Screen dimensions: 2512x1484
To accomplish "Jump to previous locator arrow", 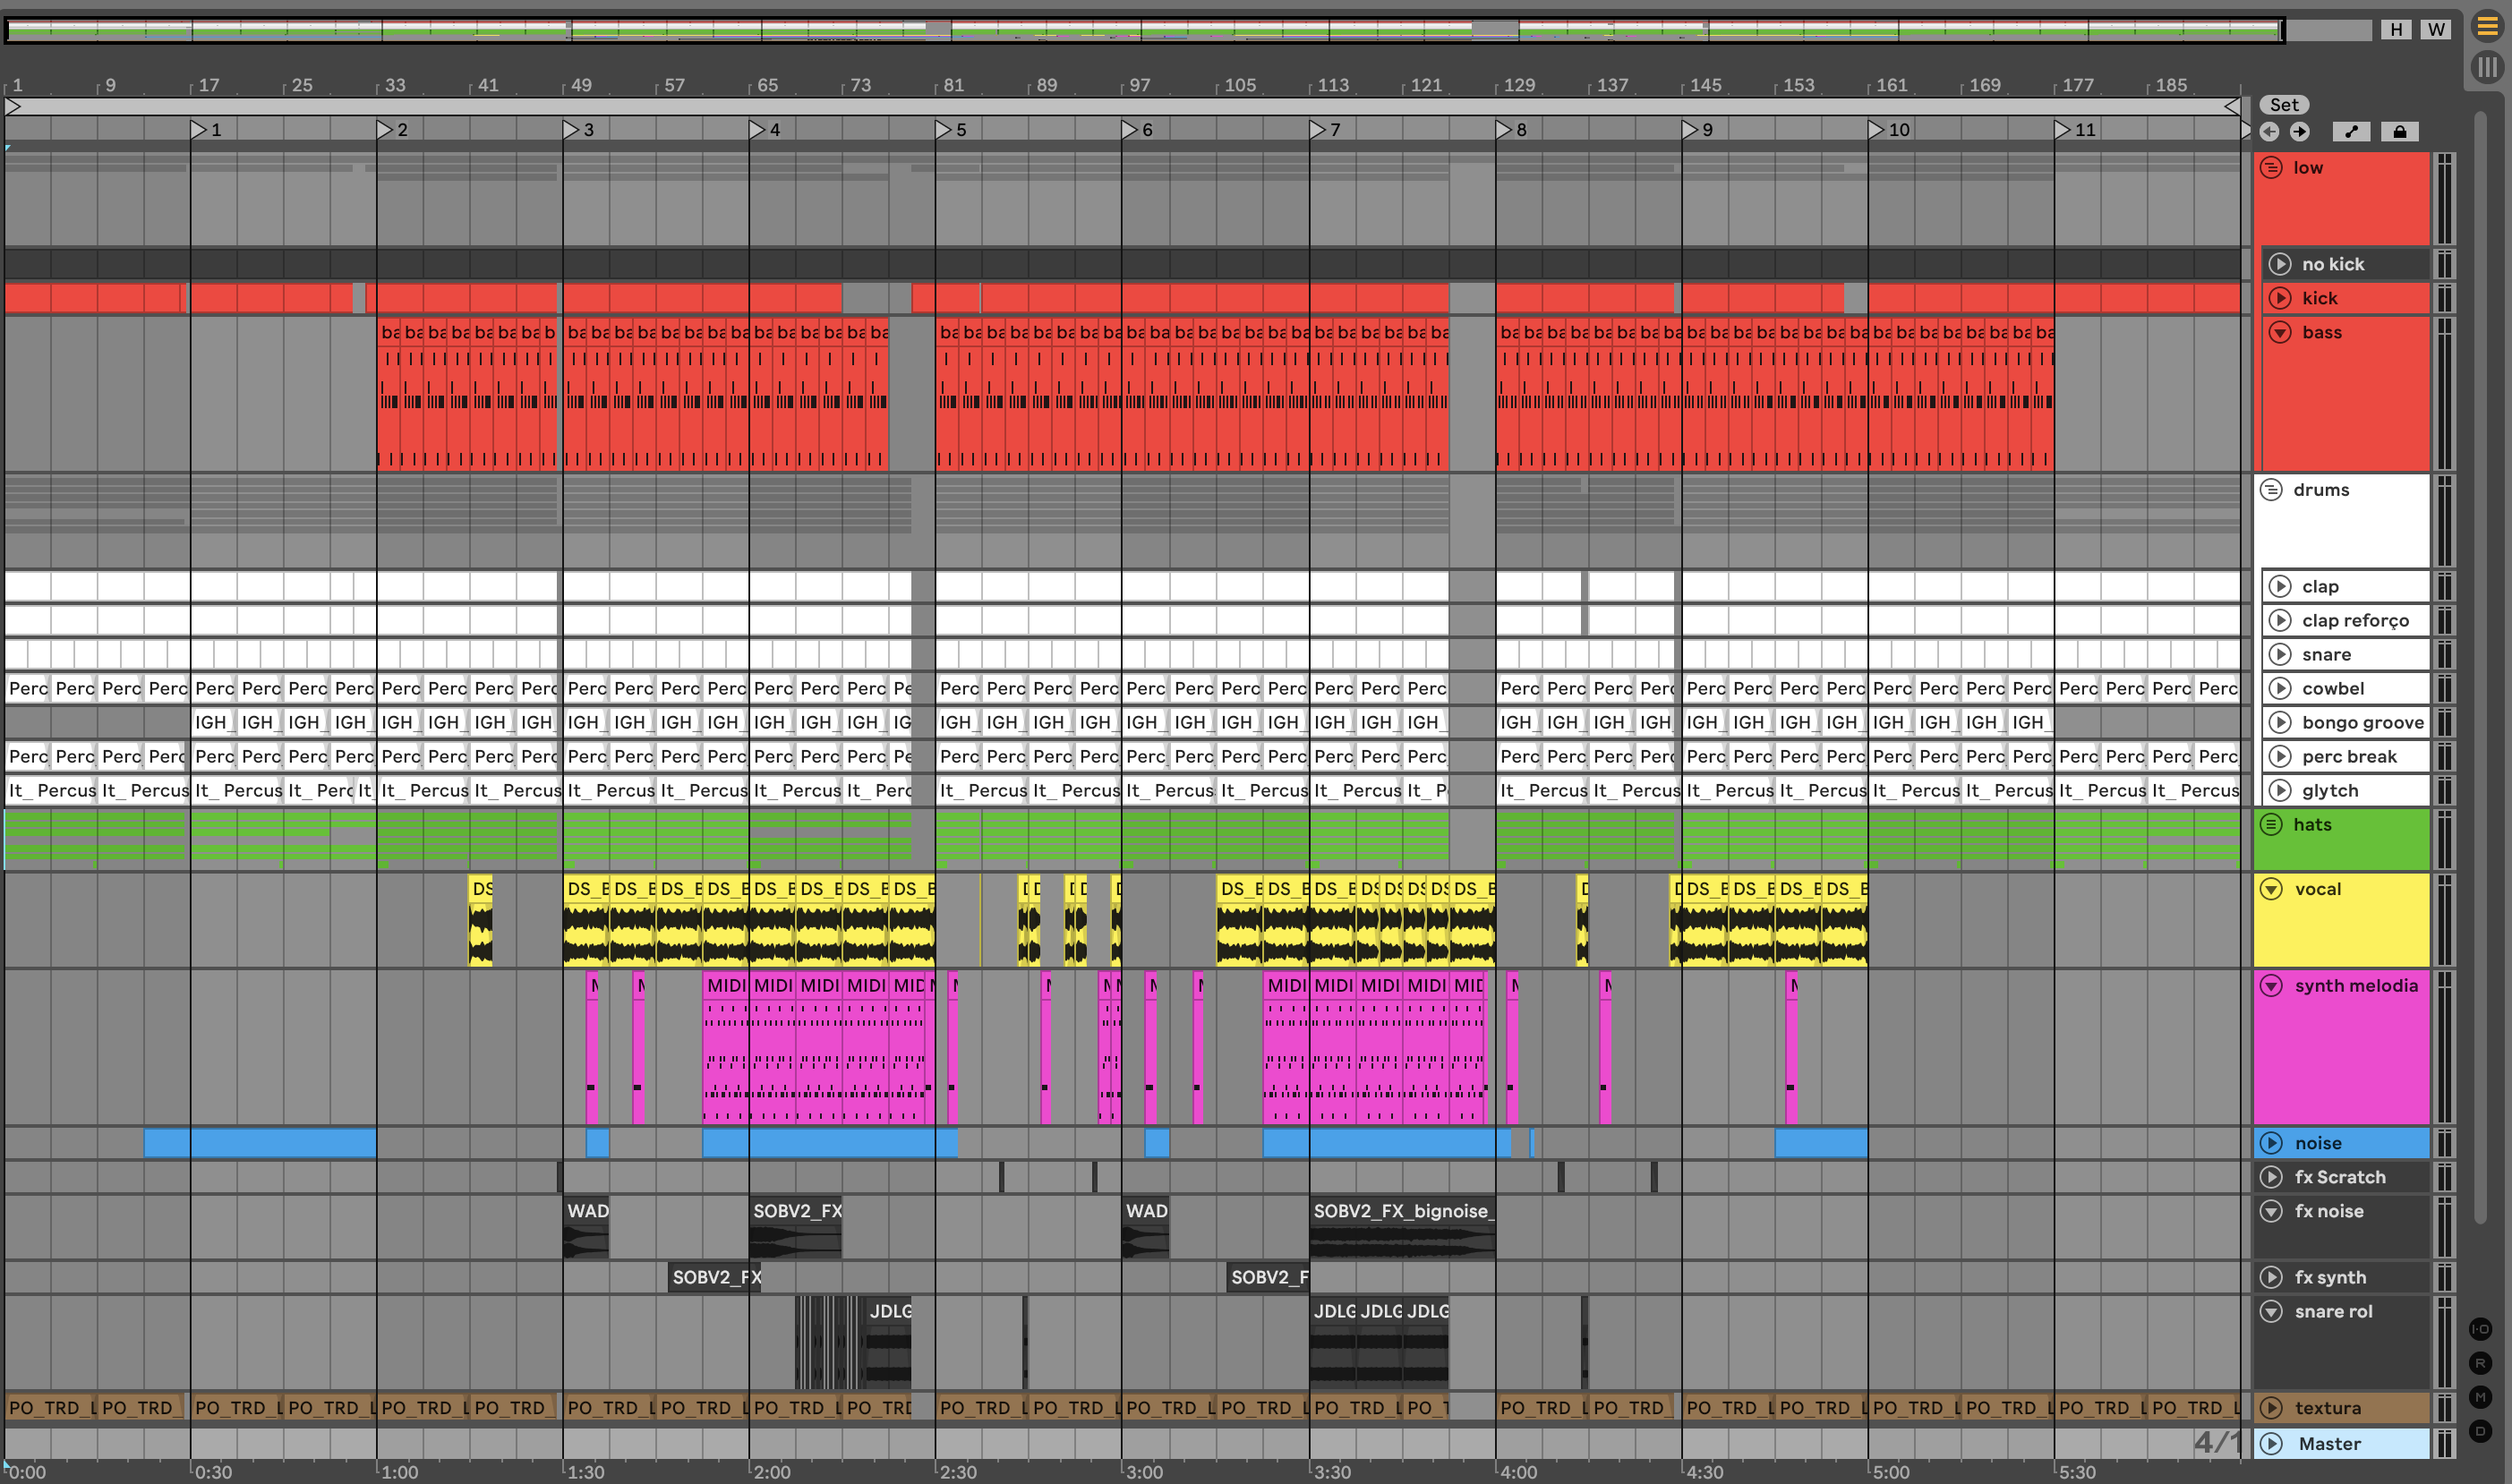I will tap(2270, 132).
